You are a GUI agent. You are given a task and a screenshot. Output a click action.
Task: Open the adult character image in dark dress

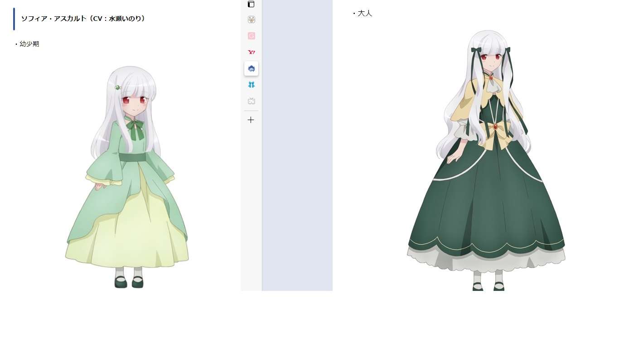[x=486, y=160]
